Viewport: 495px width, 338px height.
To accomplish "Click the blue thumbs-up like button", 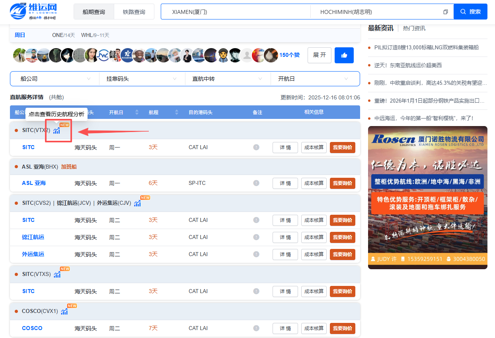I will (x=344, y=55).
